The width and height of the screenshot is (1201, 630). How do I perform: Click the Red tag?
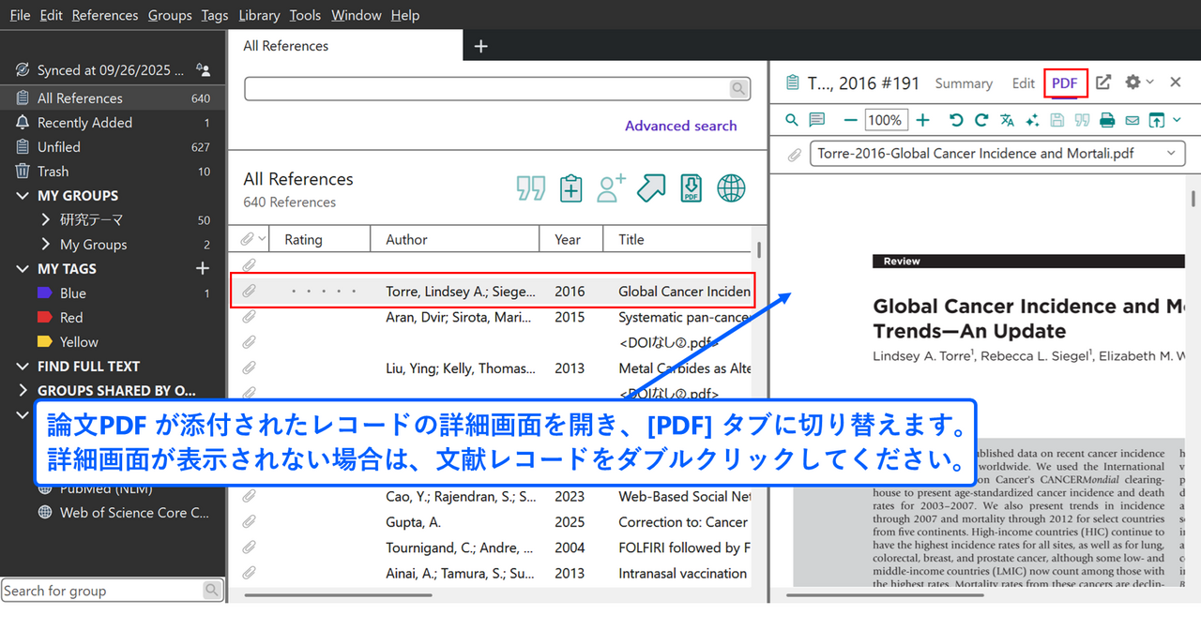(71, 318)
